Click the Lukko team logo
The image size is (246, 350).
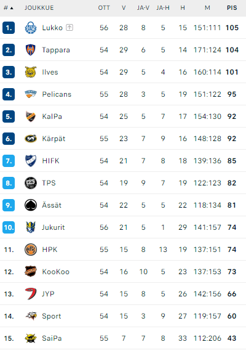pyautogui.click(x=31, y=28)
